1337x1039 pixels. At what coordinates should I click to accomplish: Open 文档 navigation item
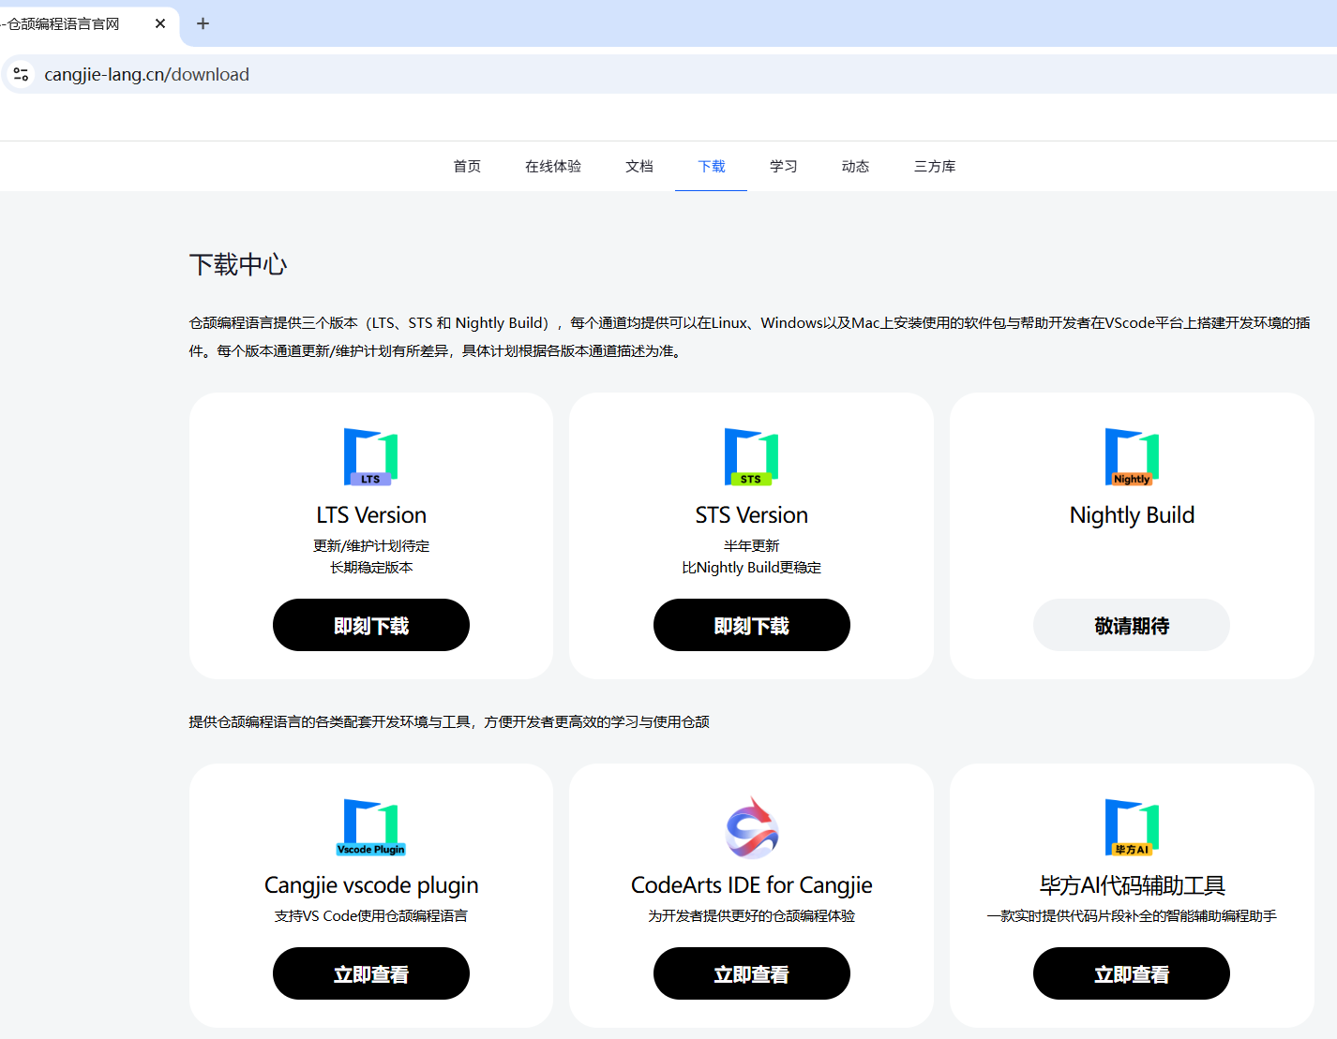pyautogui.click(x=639, y=166)
